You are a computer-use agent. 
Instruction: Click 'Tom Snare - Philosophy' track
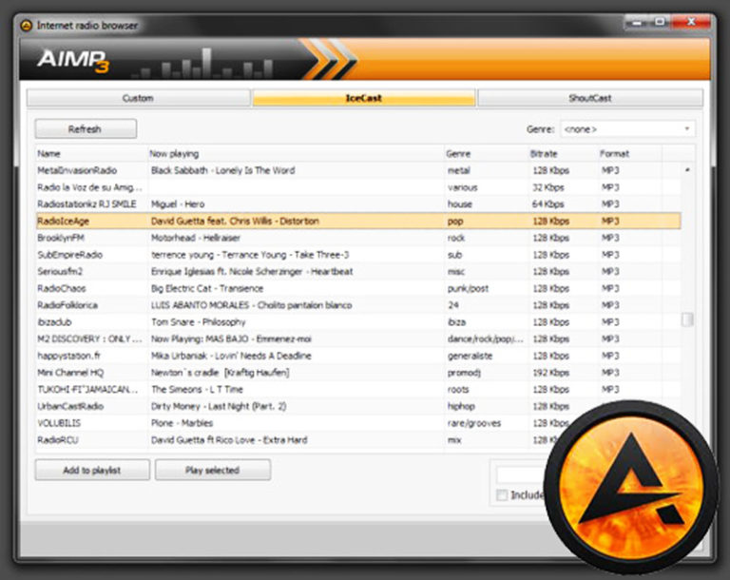tap(198, 322)
